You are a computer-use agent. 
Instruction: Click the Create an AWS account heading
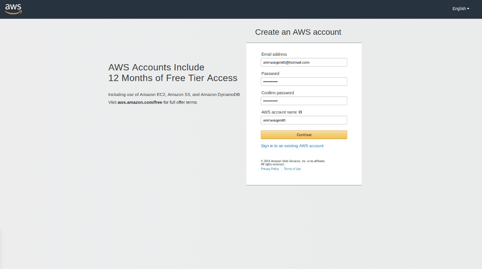tap(298, 32)
